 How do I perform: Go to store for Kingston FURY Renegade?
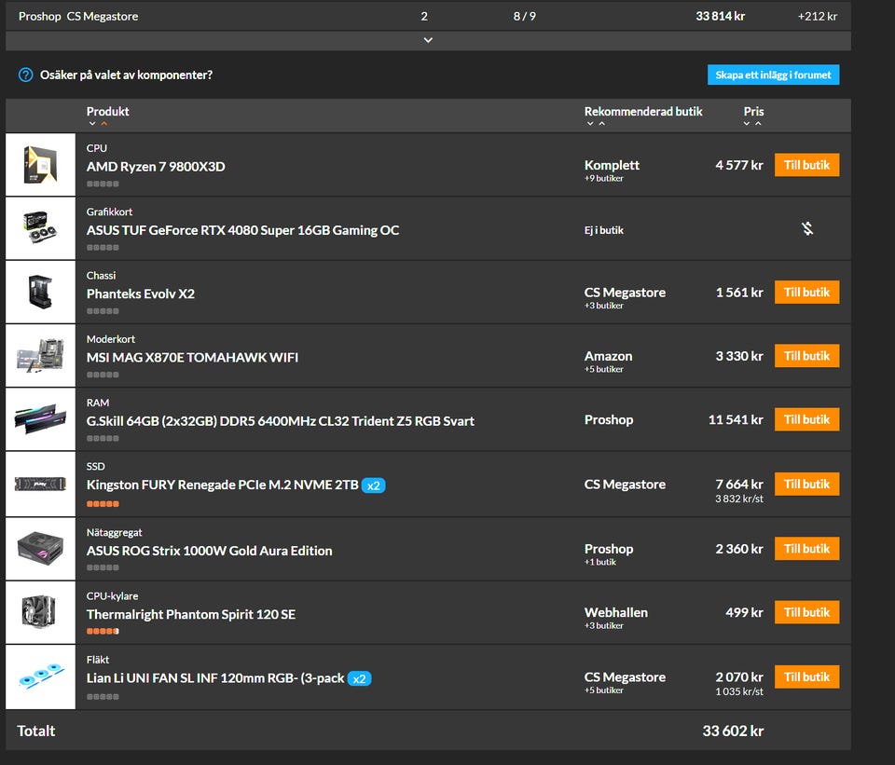point(807,484)
